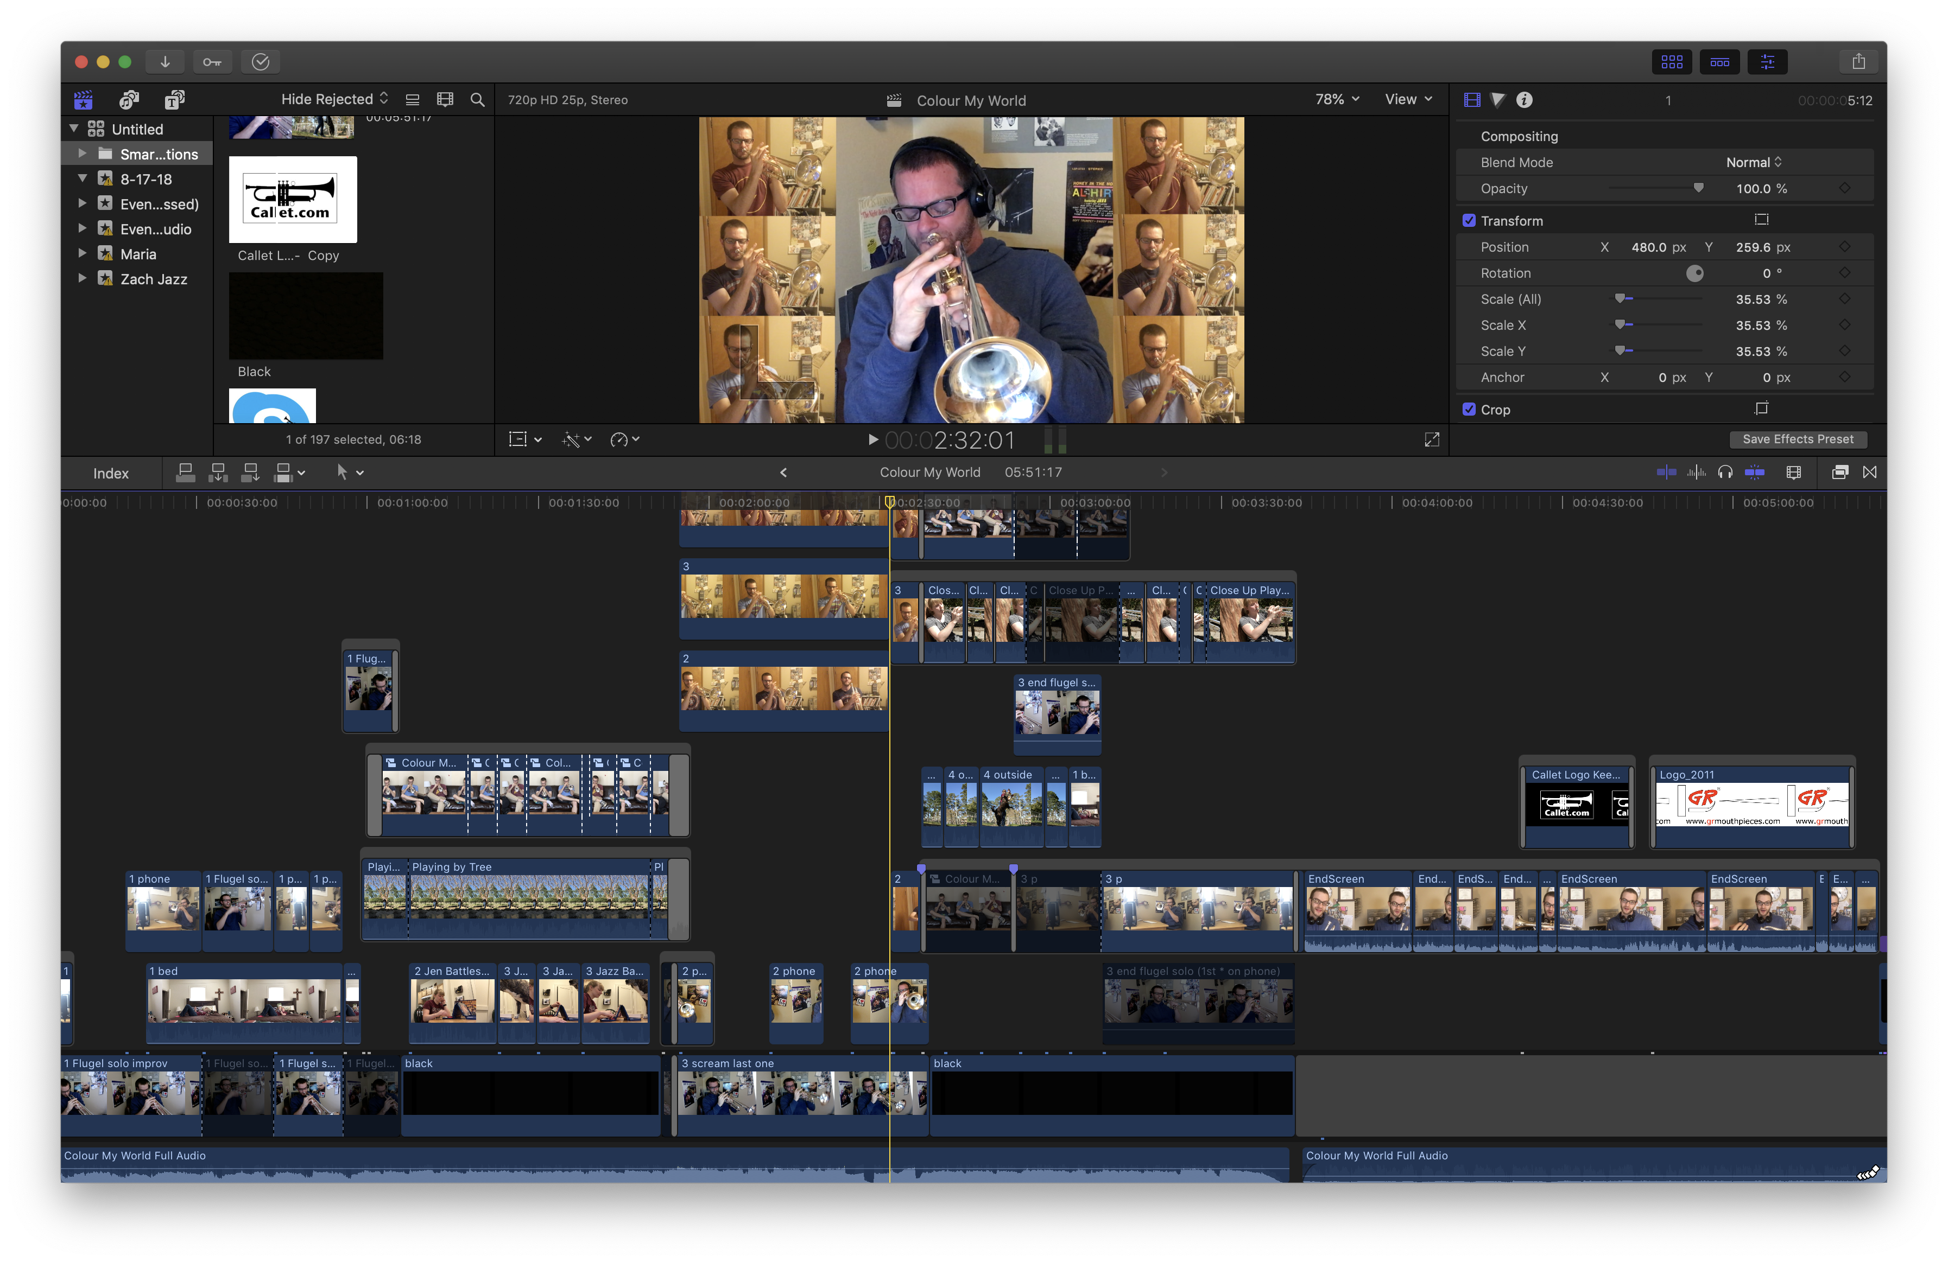The width and height of the screenshot is (1948, 1263).
Task: Open the timeline Index tab
Action: click(x=111, y=473)
